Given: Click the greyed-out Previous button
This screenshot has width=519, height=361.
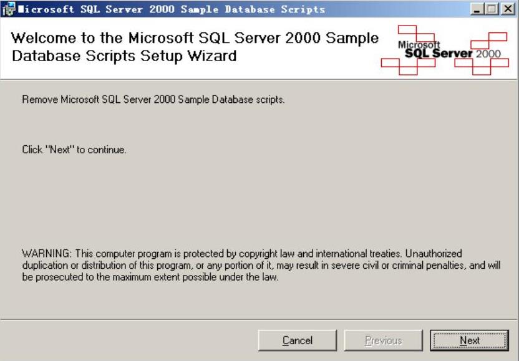Looking at the screenshot, I should tap(384, 340).
